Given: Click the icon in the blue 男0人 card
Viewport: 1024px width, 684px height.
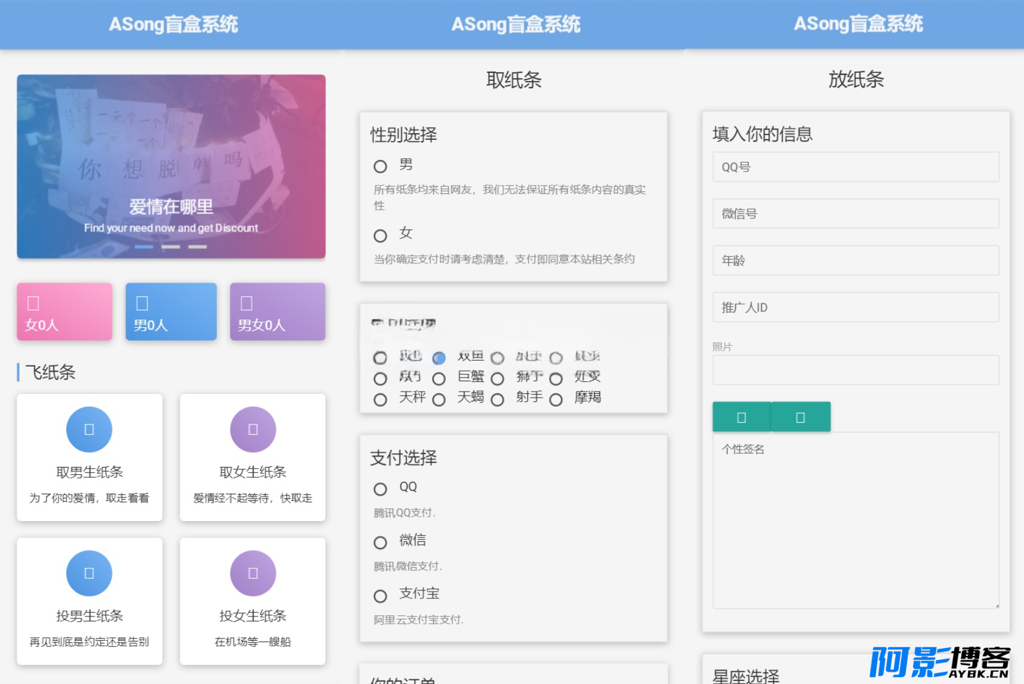Looking at the screenshot, I should [x=142, y=303].
